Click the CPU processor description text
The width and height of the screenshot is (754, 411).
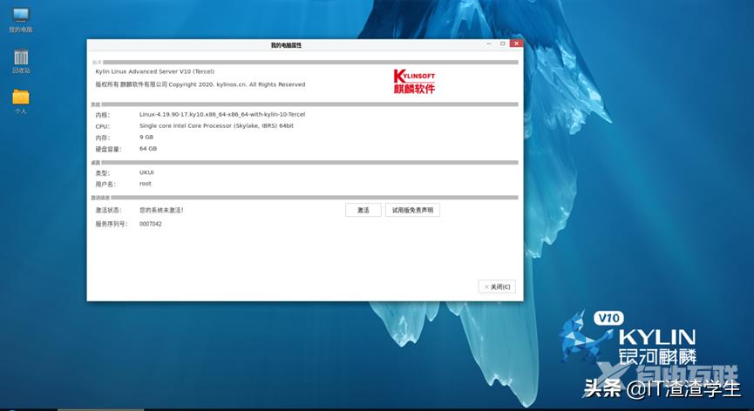tap(216, 125)
